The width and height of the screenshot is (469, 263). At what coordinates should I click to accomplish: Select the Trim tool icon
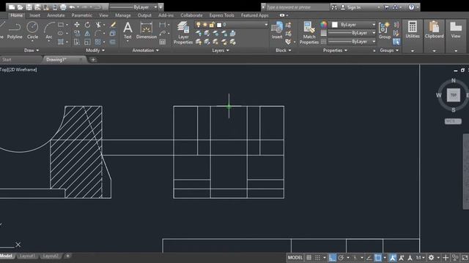click(x=98, y=25)
